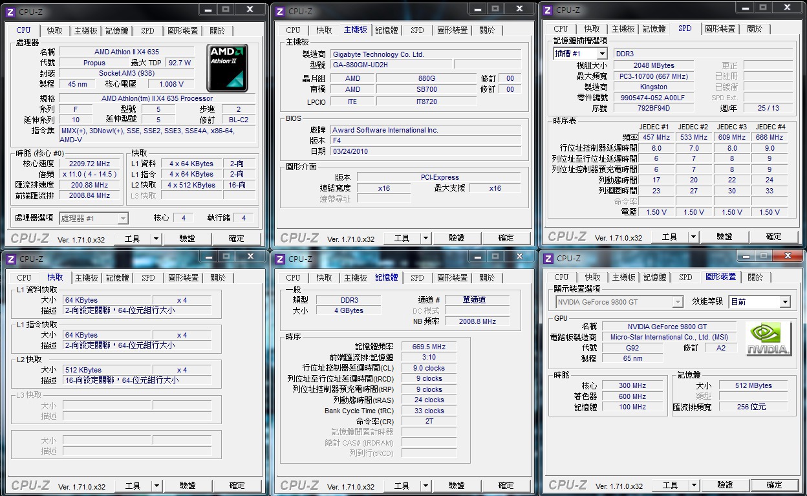Switch to CPU tab in the L1/L2 cache window
Viewport: 807px width, 496px height.
[24, 278]
